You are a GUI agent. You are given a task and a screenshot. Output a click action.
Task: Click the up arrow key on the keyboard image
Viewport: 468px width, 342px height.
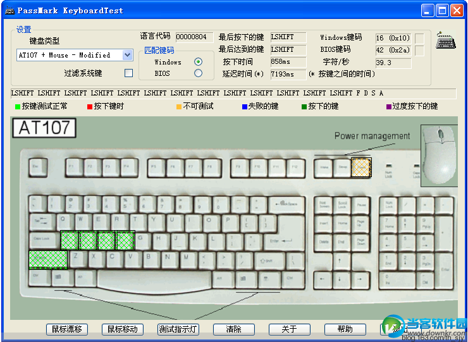342,261
